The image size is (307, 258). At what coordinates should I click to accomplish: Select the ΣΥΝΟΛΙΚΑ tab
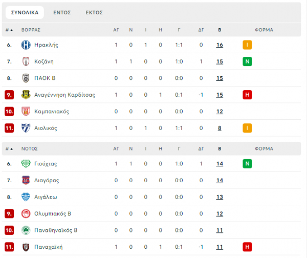(25, 12)
